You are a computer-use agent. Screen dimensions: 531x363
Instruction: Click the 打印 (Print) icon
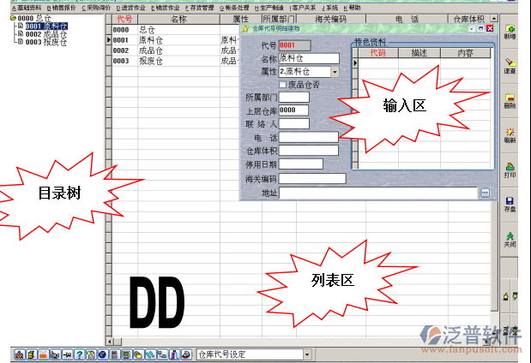point(510,169)
